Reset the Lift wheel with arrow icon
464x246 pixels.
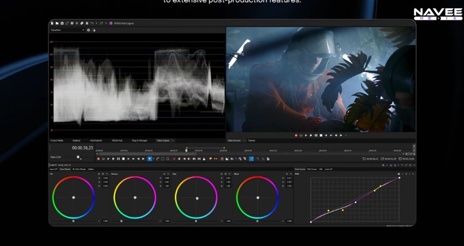click(x=107, y=174)
